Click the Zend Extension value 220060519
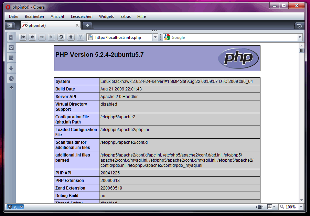This screenshot has height=216, width=310. click(111, 188)
